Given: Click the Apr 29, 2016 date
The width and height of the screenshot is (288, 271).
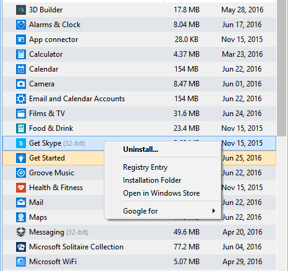Looking at the screenshot, I should tap(242, 262).
